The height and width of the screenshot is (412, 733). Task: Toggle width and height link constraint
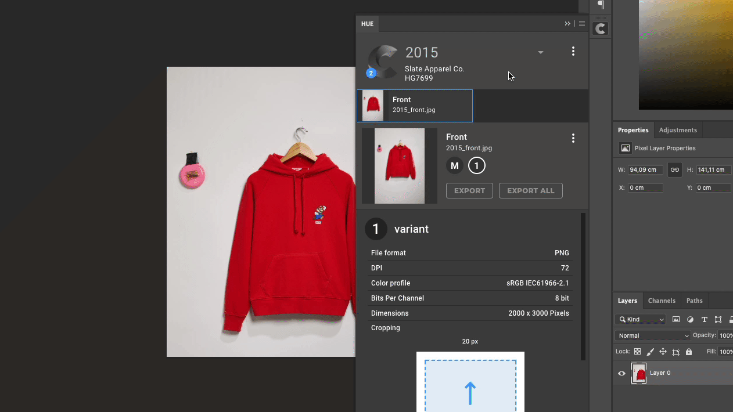pyautogui.click(x=674, y=170)
